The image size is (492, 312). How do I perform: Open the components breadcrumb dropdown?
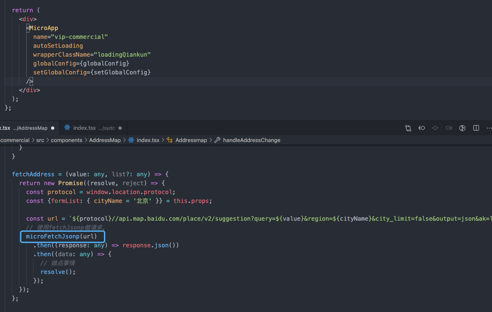pos(66,140)
